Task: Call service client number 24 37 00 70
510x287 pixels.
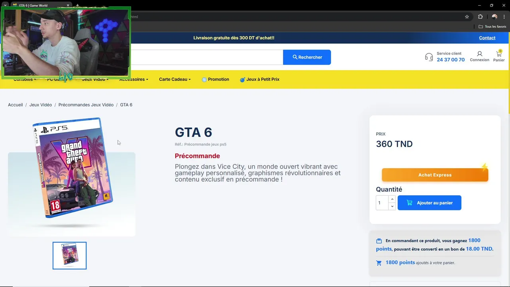Action: pyautogui.click(x=451, y=60)
